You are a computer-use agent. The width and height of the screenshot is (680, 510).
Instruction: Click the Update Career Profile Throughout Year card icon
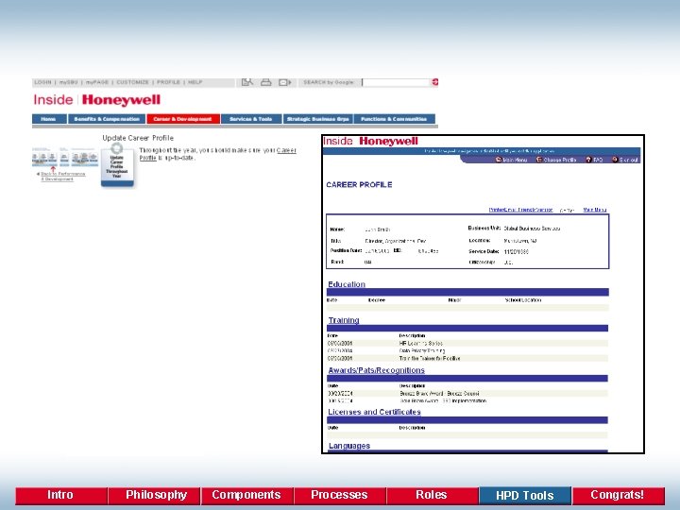117,166
